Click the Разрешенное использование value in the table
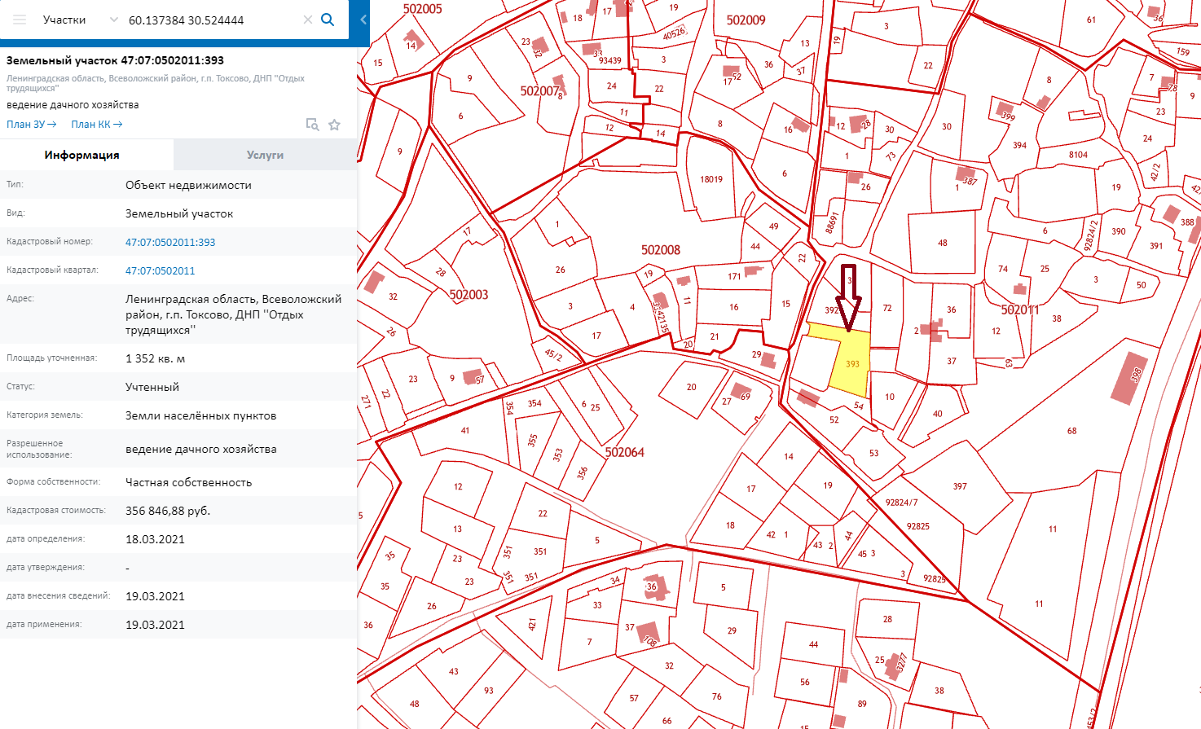The width and height of the screenshot is (1201, 729). pos(200,449)
